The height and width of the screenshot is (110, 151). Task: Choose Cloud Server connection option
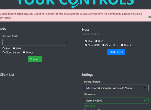(4, 52)
